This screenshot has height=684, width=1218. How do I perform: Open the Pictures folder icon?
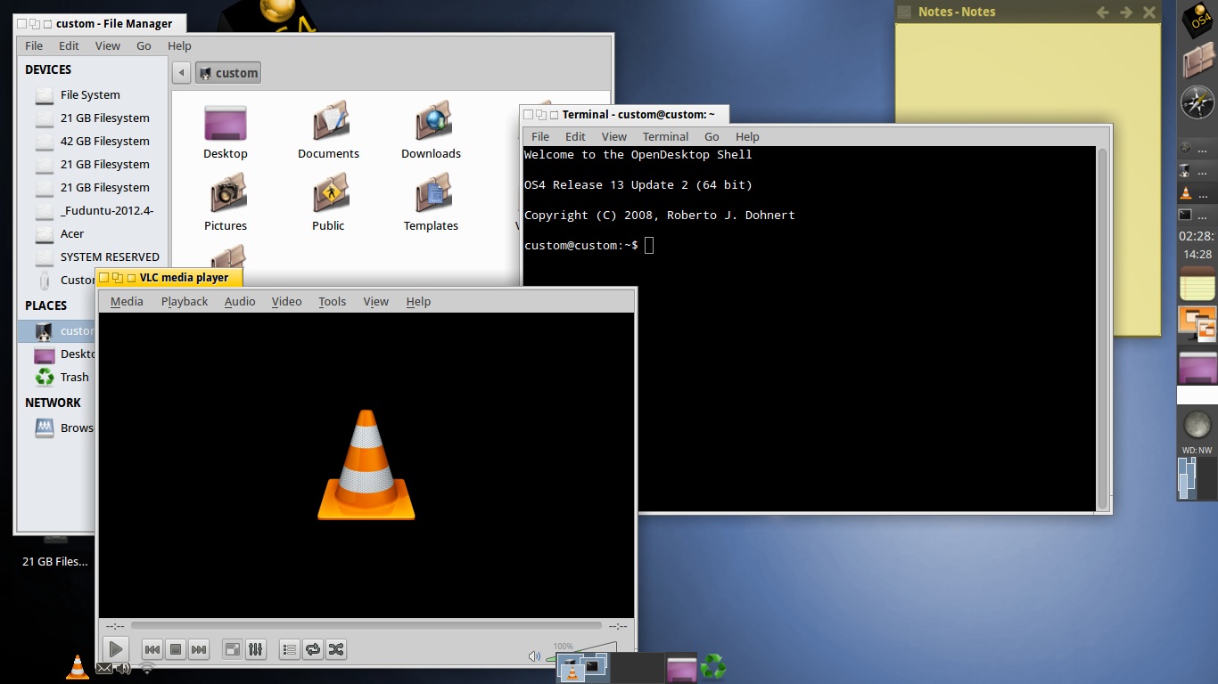tap(225, 204)
